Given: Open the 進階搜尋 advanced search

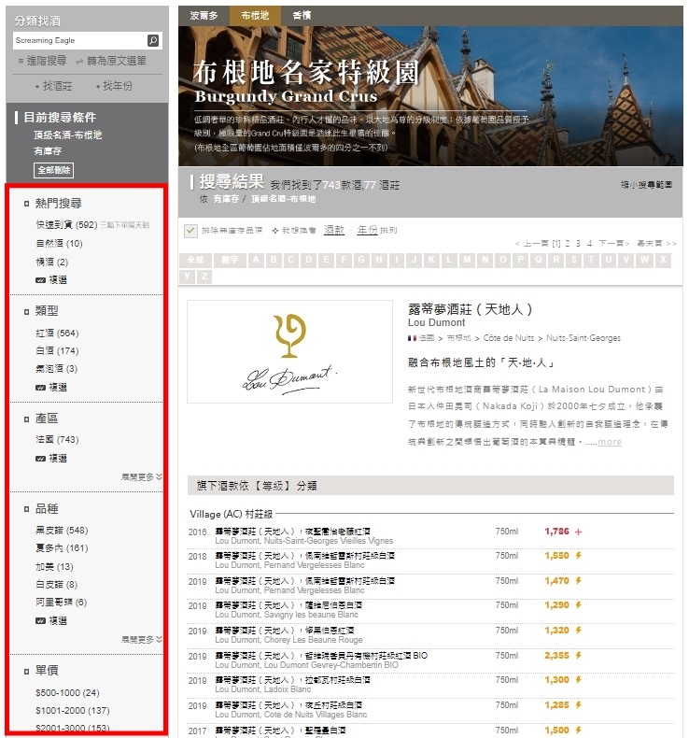Looking at the screenshot, I should coord(42,61).
